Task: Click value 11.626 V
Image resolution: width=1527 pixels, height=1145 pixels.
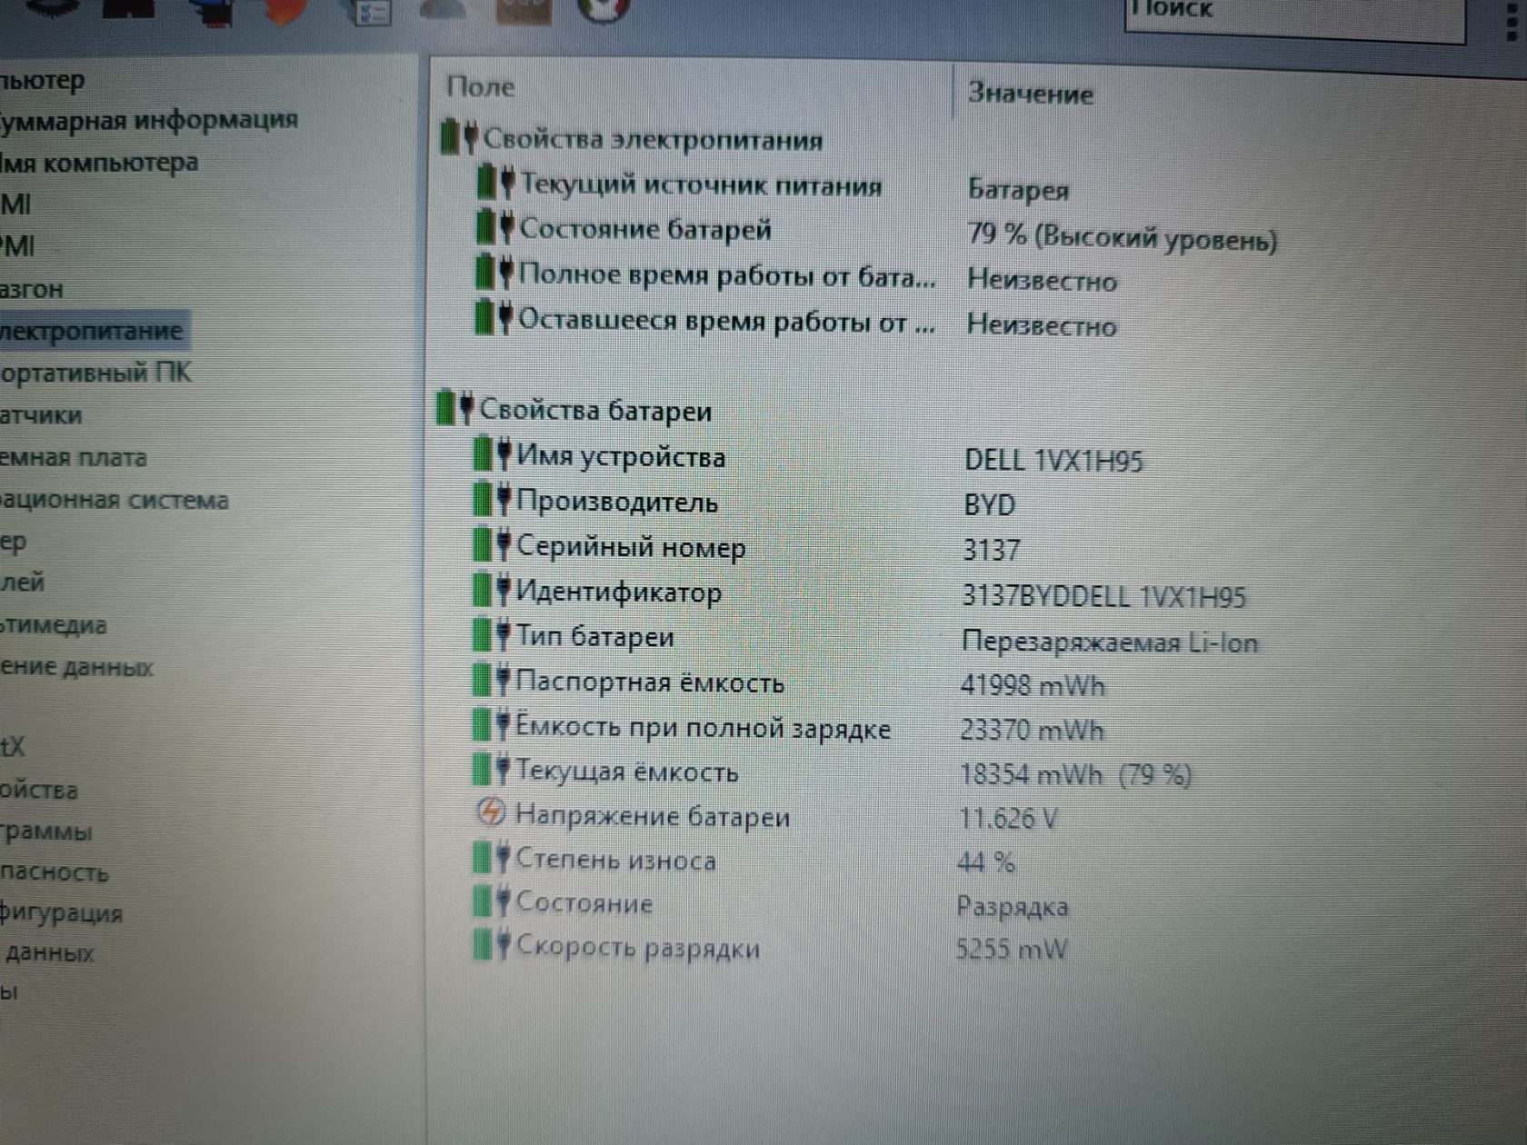Action: [1009, 819]
